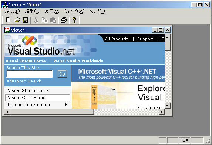The image size is (212, 145).
Task: Click the Viewer1 document icon in child title bar
Action: coord(7,30)
